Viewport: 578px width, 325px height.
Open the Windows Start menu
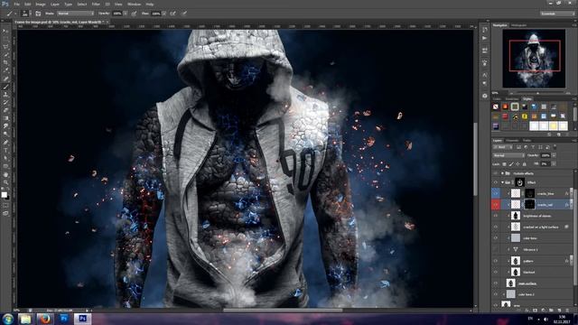tap(7, 319)
